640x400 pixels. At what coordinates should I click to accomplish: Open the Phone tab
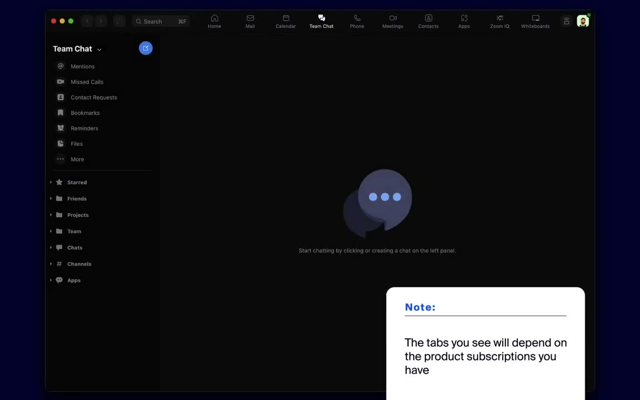pyautogui.click(x=357, y=21)
